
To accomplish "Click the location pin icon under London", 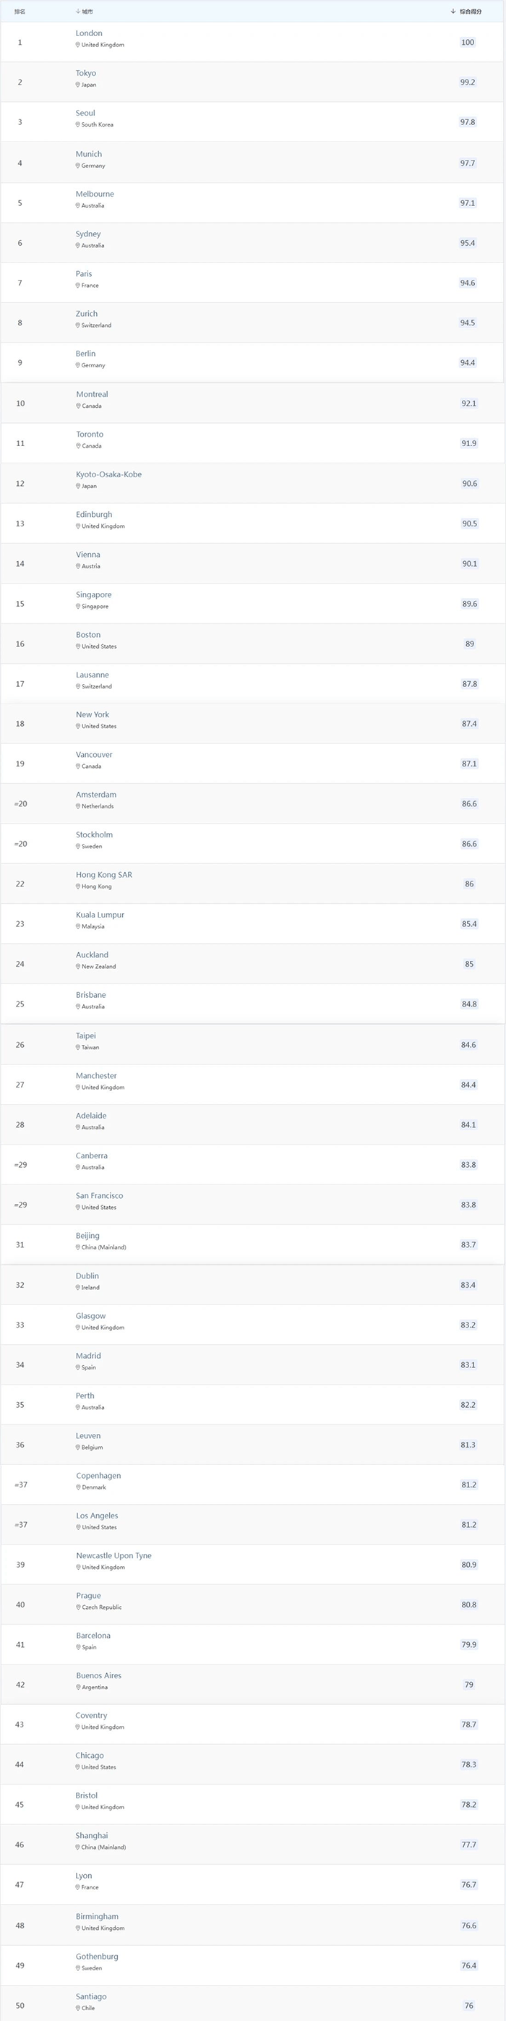I will pyautogui.click(x=77, y=45).
